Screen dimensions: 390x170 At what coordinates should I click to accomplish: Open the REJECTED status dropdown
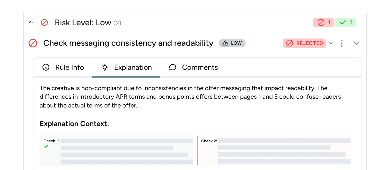pos(331,43)
